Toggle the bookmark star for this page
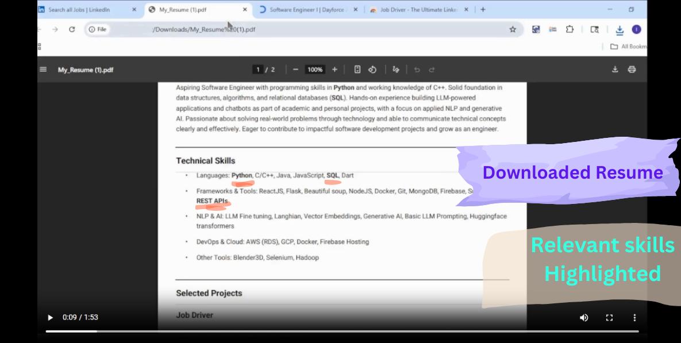 pos(513,29)
